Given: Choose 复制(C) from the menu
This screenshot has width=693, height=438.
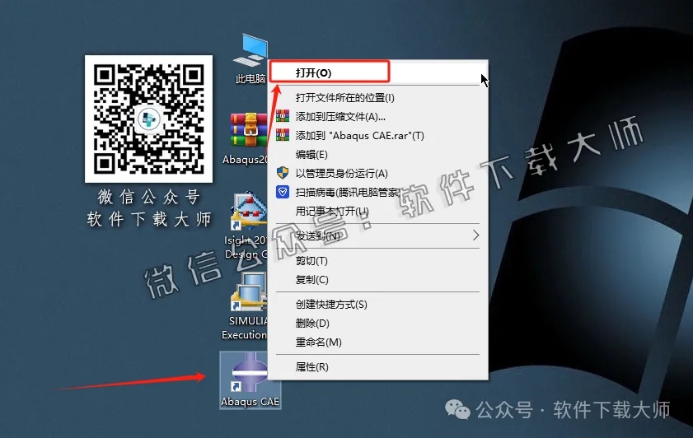Looking at the screenshot, I should click(378, 280).
